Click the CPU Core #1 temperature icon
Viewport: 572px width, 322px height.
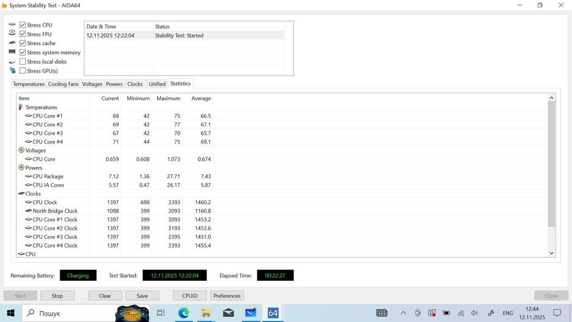tap(29, 116)
